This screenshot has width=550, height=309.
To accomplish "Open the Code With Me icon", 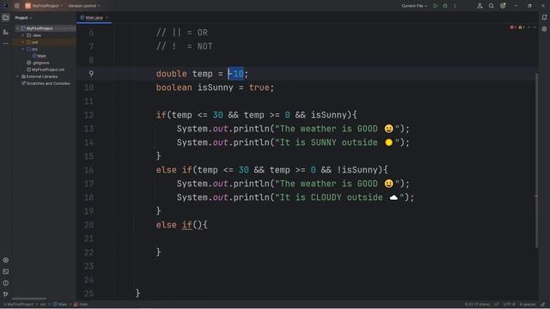I will pos(480,6).
